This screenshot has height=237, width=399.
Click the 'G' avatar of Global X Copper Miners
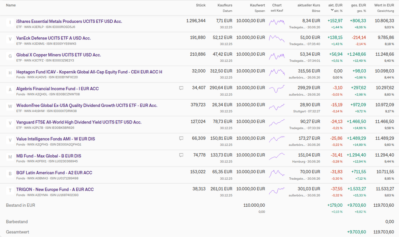(x=10, y=56)
